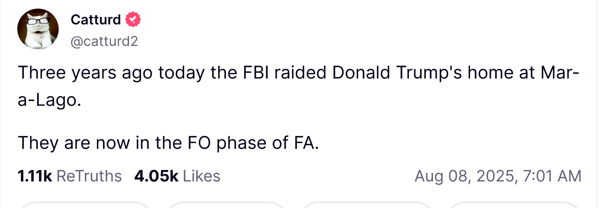Open the Catturd display name profile link
Image resolution: width=599 pixels, height=208 pixels.
96,19
